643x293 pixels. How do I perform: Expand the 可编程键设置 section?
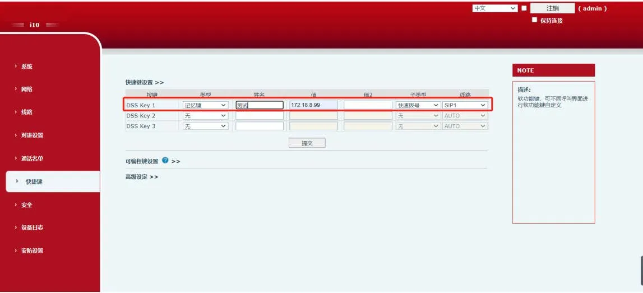pos(142,161)
